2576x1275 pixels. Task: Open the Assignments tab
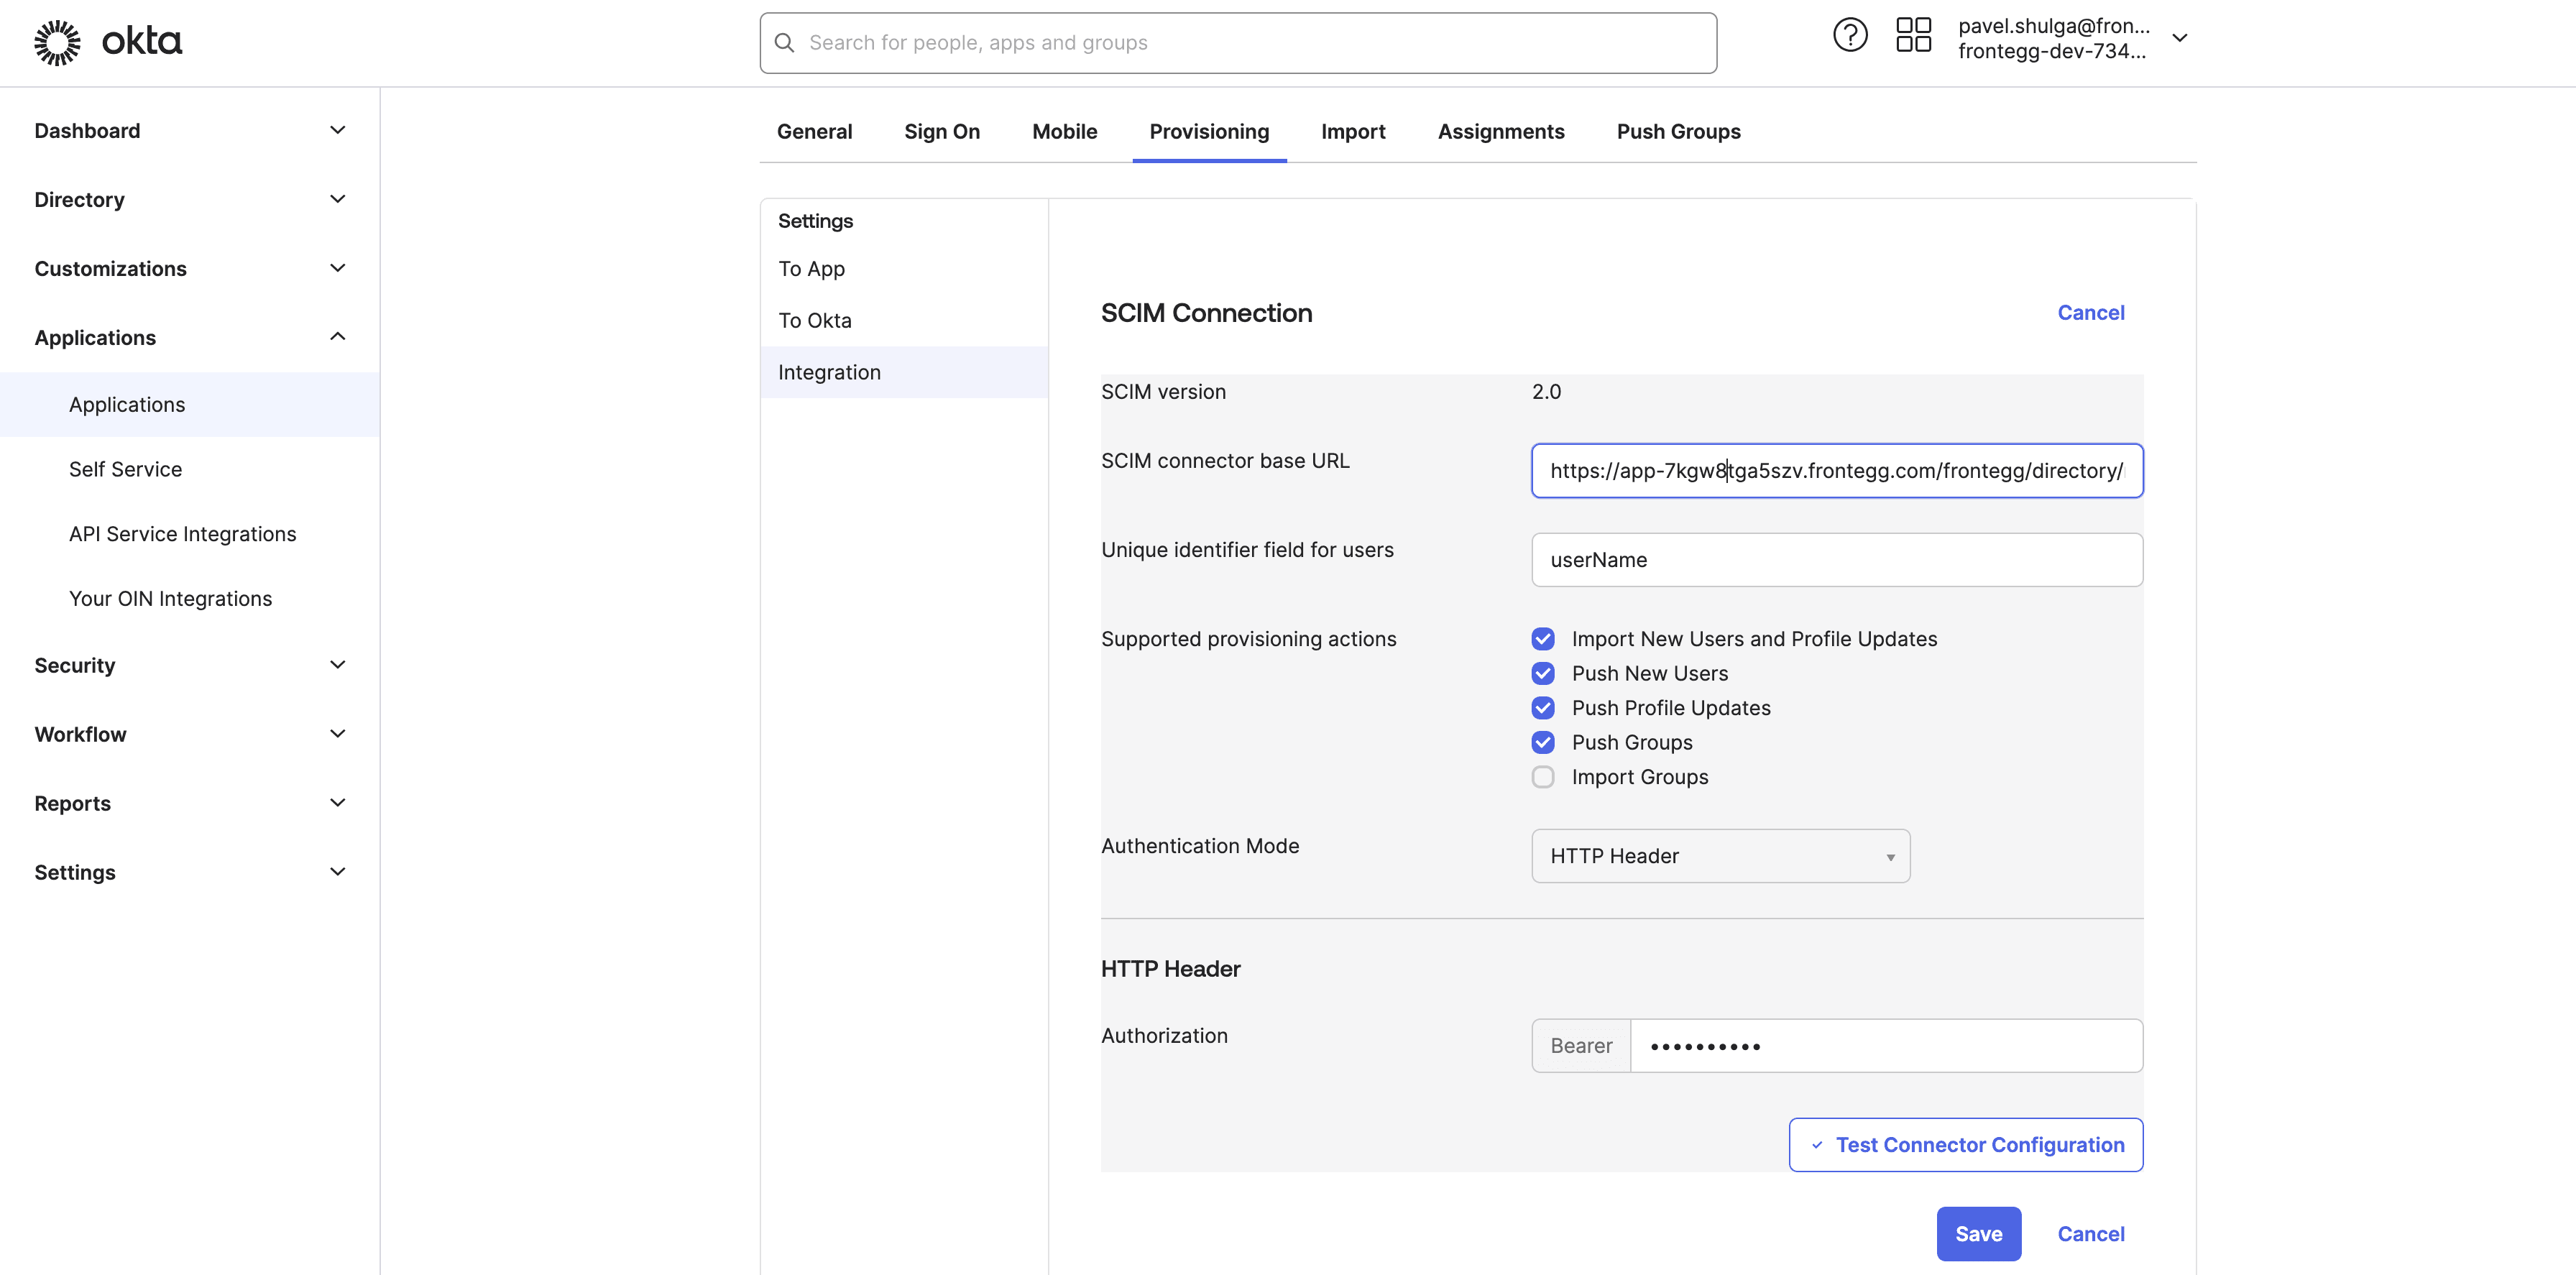(1501, 132)
